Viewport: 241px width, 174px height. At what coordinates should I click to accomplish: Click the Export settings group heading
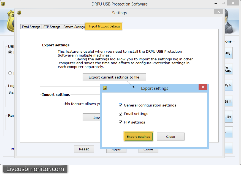pos(56,45)
